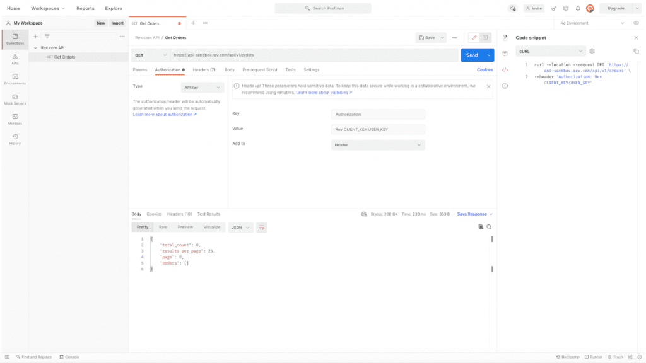Open the comments icon in right sidebar
This screenshot has width=646, height=363.
click(x=505, y=53)
